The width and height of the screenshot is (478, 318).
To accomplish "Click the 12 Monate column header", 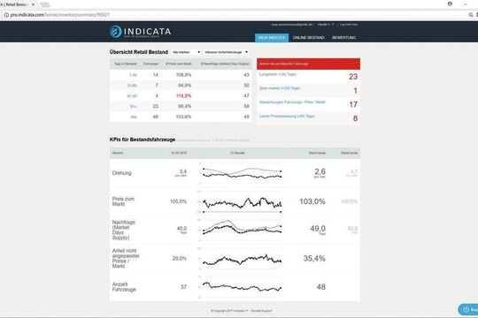I will tap(237, 153).
